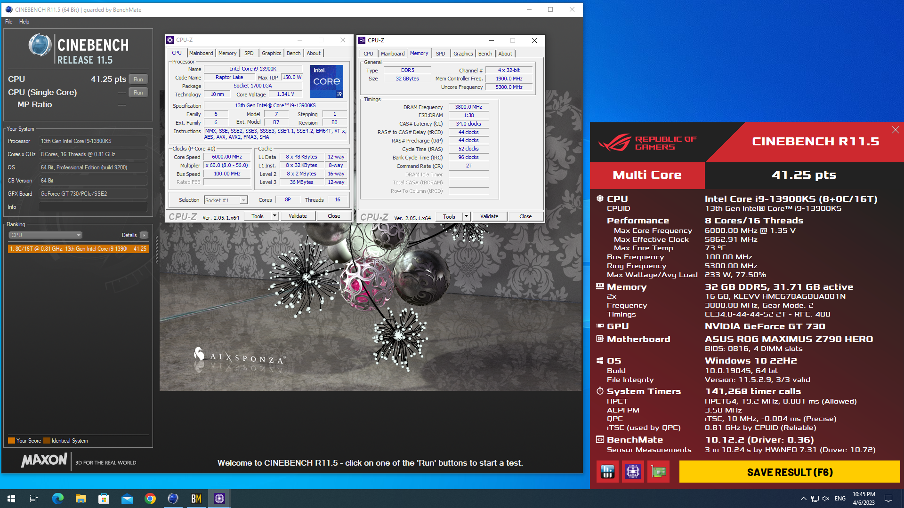Launch Microsoft Edge from taskbar
The height and width of the screenshot is (508, 904).
(57, 499)
